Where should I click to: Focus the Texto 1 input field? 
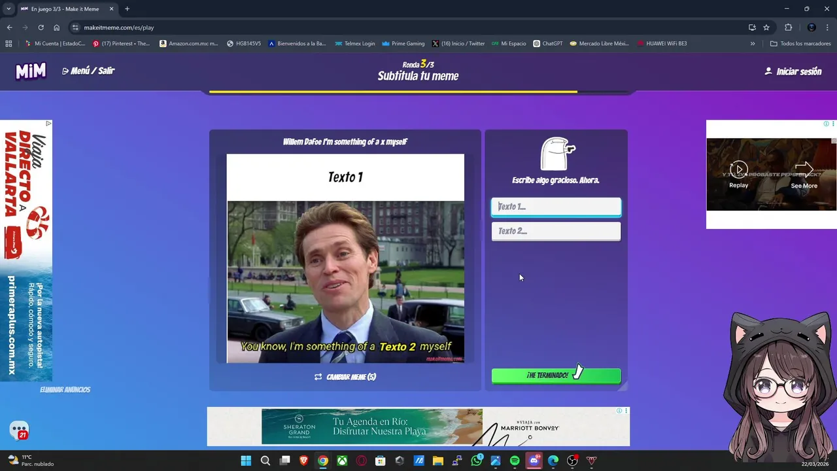tap(556, 207)
